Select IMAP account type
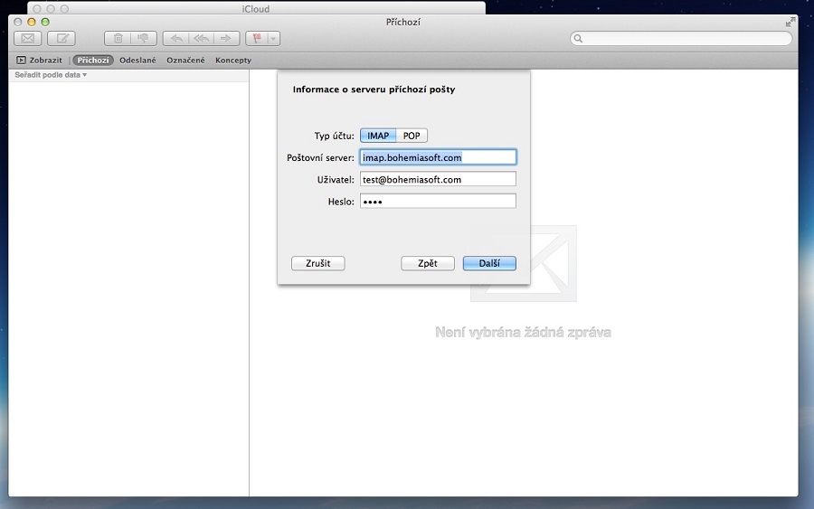The image size is (814, 509). click(378, 136)
